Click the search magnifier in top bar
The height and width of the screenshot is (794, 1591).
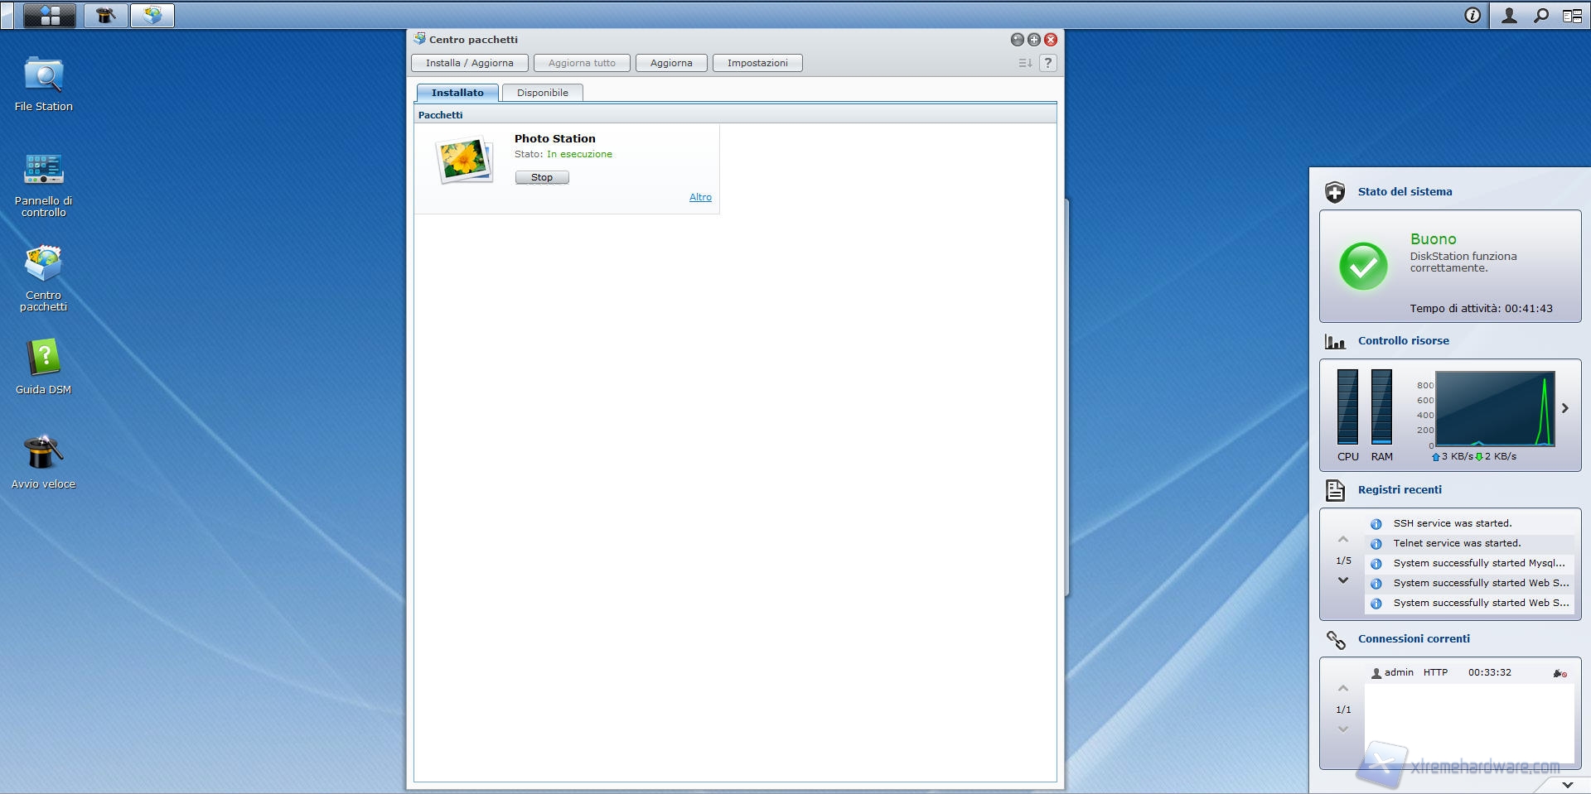[1540, 15]
